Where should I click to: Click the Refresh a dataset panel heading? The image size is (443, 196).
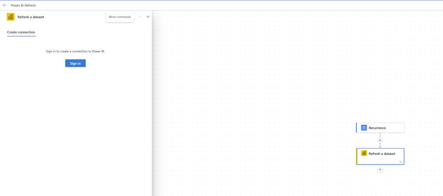[x=31, y=17]
